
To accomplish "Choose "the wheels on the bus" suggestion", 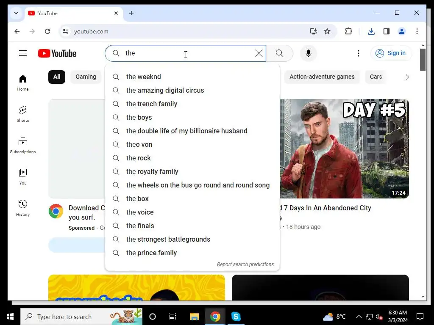I will click(x=192, y=185).
